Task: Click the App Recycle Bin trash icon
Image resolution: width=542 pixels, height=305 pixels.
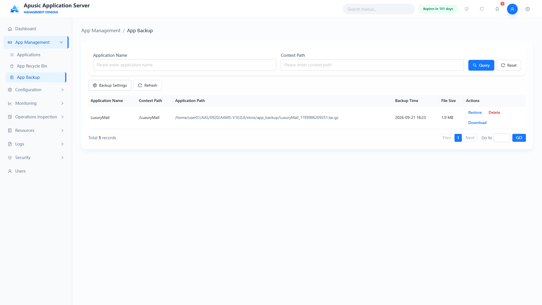Action: click(x=12, y=66)
